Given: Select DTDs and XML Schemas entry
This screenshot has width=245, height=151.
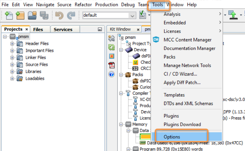Looking at the screenshot, I should [187, 103].
